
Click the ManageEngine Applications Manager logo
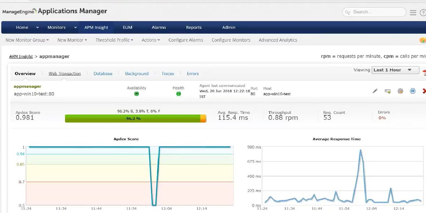point(55,11)
